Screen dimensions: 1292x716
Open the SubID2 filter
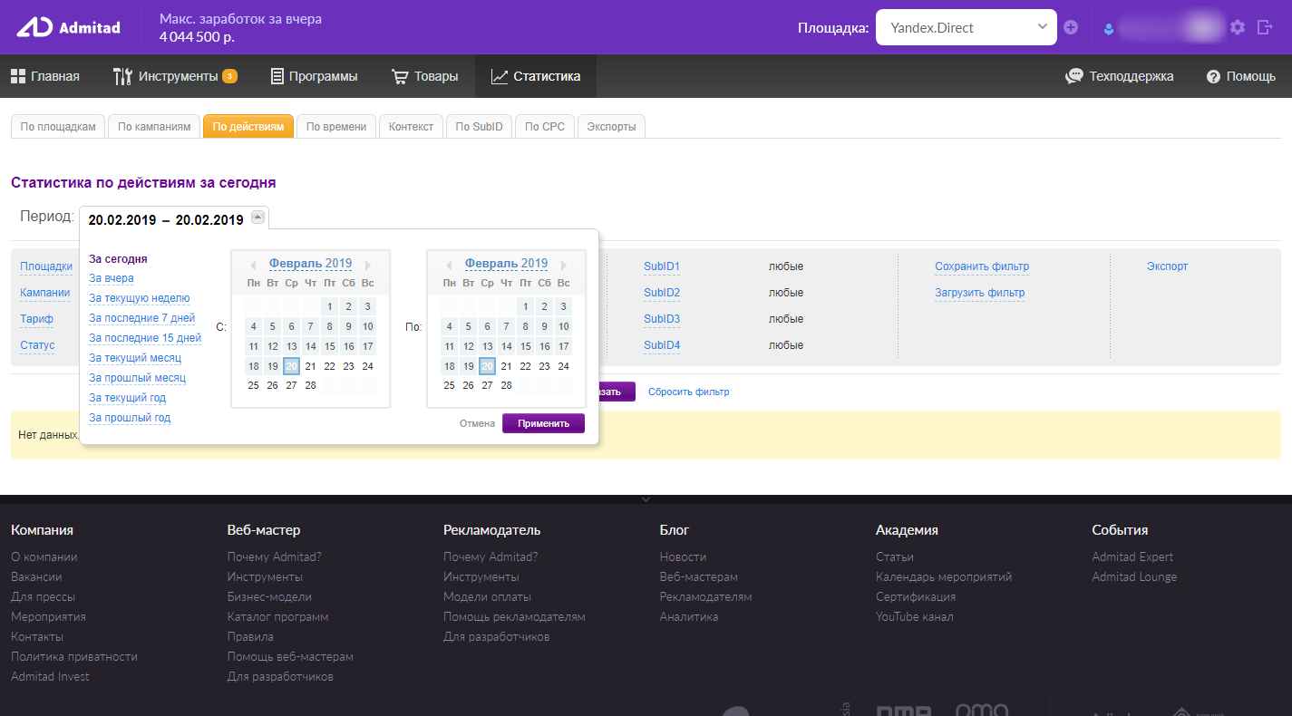662,293
